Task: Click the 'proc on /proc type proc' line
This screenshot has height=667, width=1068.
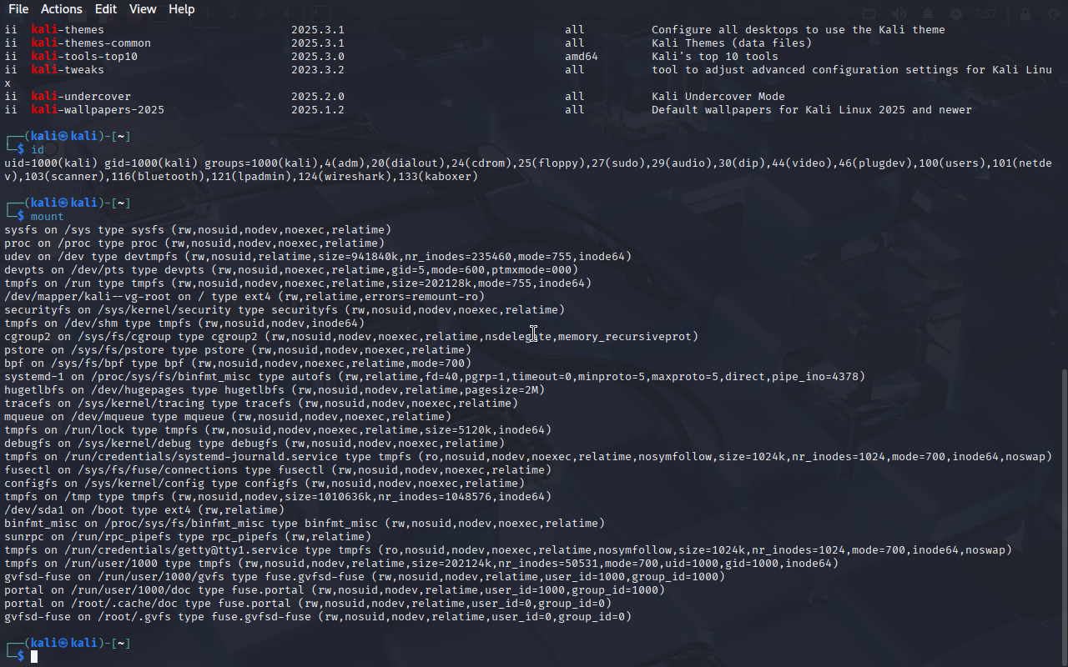Action: pos(194,243)
